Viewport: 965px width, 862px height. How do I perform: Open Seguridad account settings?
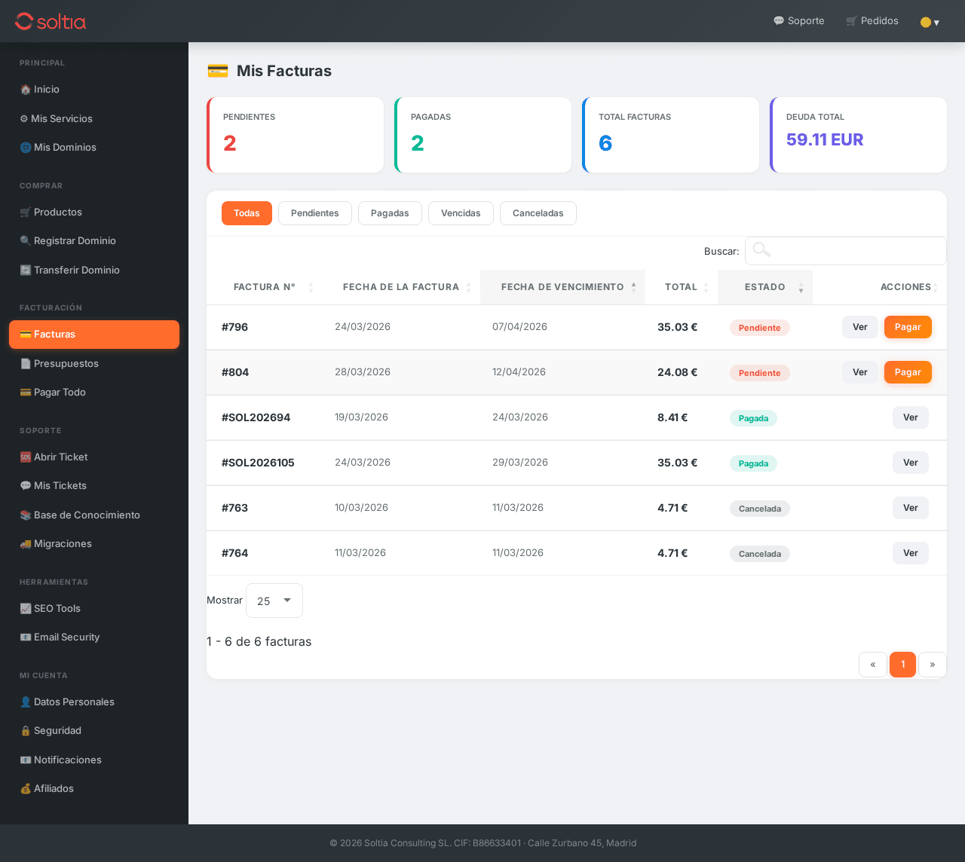pos(57,730)
